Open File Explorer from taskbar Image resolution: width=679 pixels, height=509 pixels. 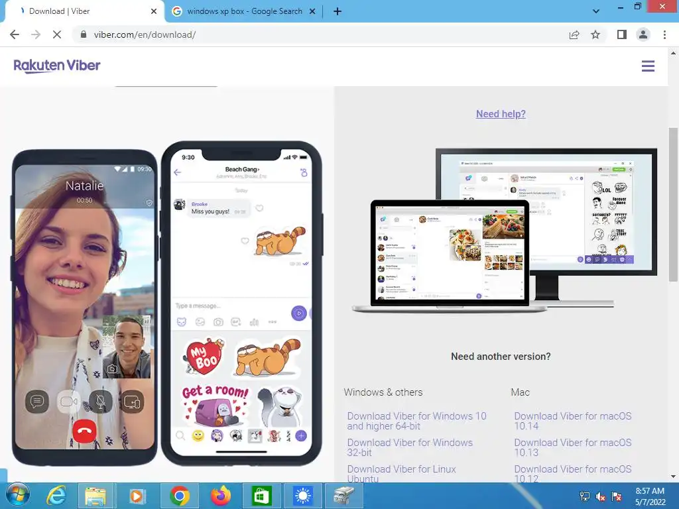pyautogui.click(x=95, y=496)
